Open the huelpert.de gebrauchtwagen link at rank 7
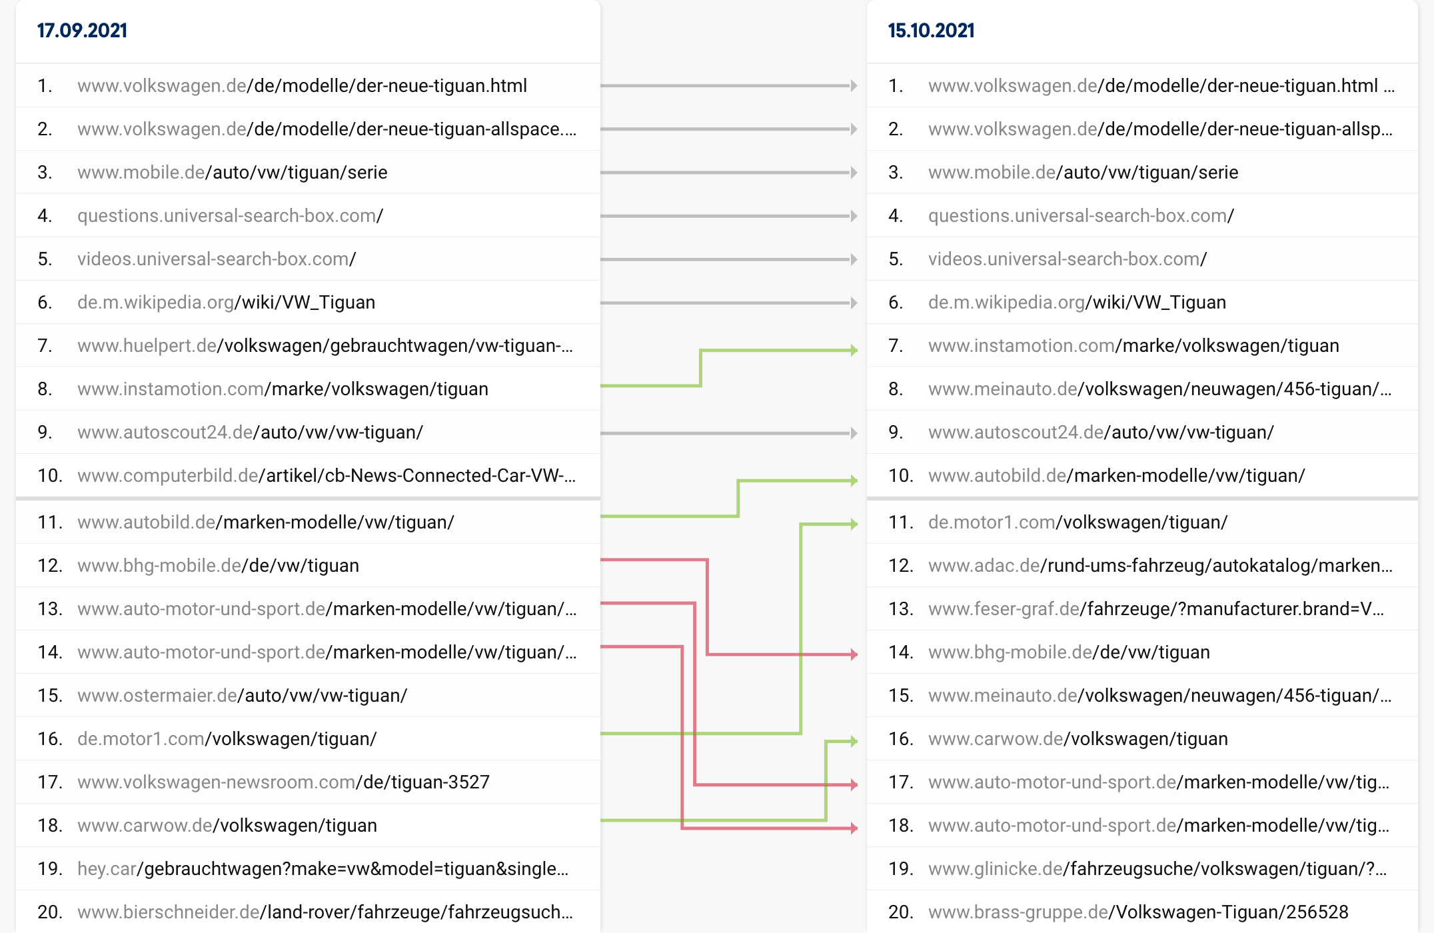Screen dimensions: 1434x933 click(325, 346)
